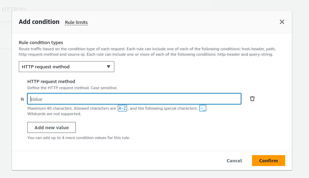
Task: Click the HTTP:80 label behind dialog
Action: (x=14, y=9)
